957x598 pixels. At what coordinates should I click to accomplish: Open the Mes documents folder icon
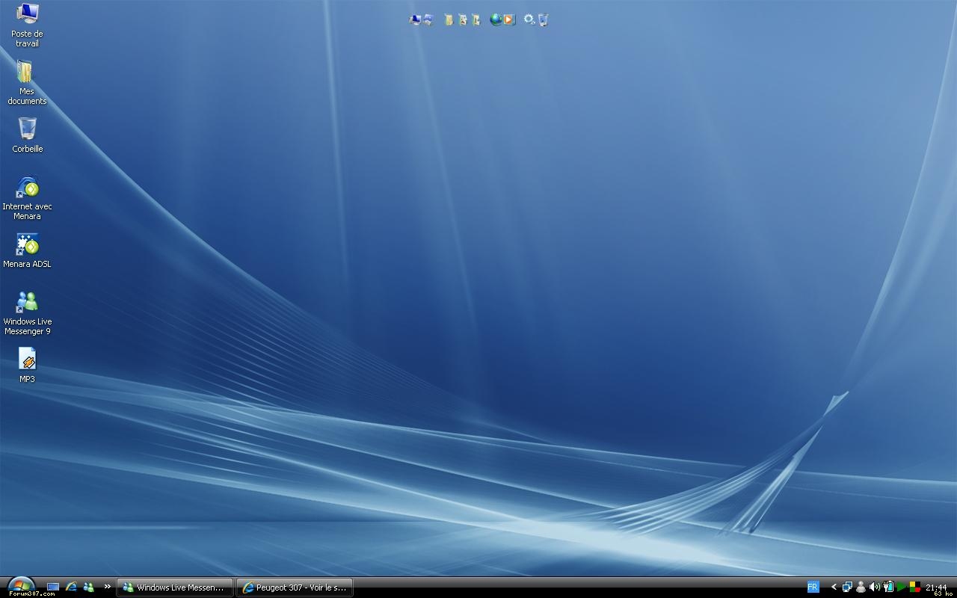27,82
